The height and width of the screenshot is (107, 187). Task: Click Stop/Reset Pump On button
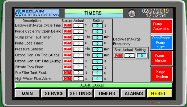[x=162, y=43]
